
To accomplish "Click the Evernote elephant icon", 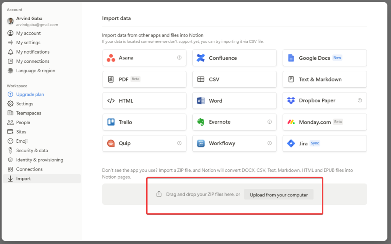I will click(201, 122).
